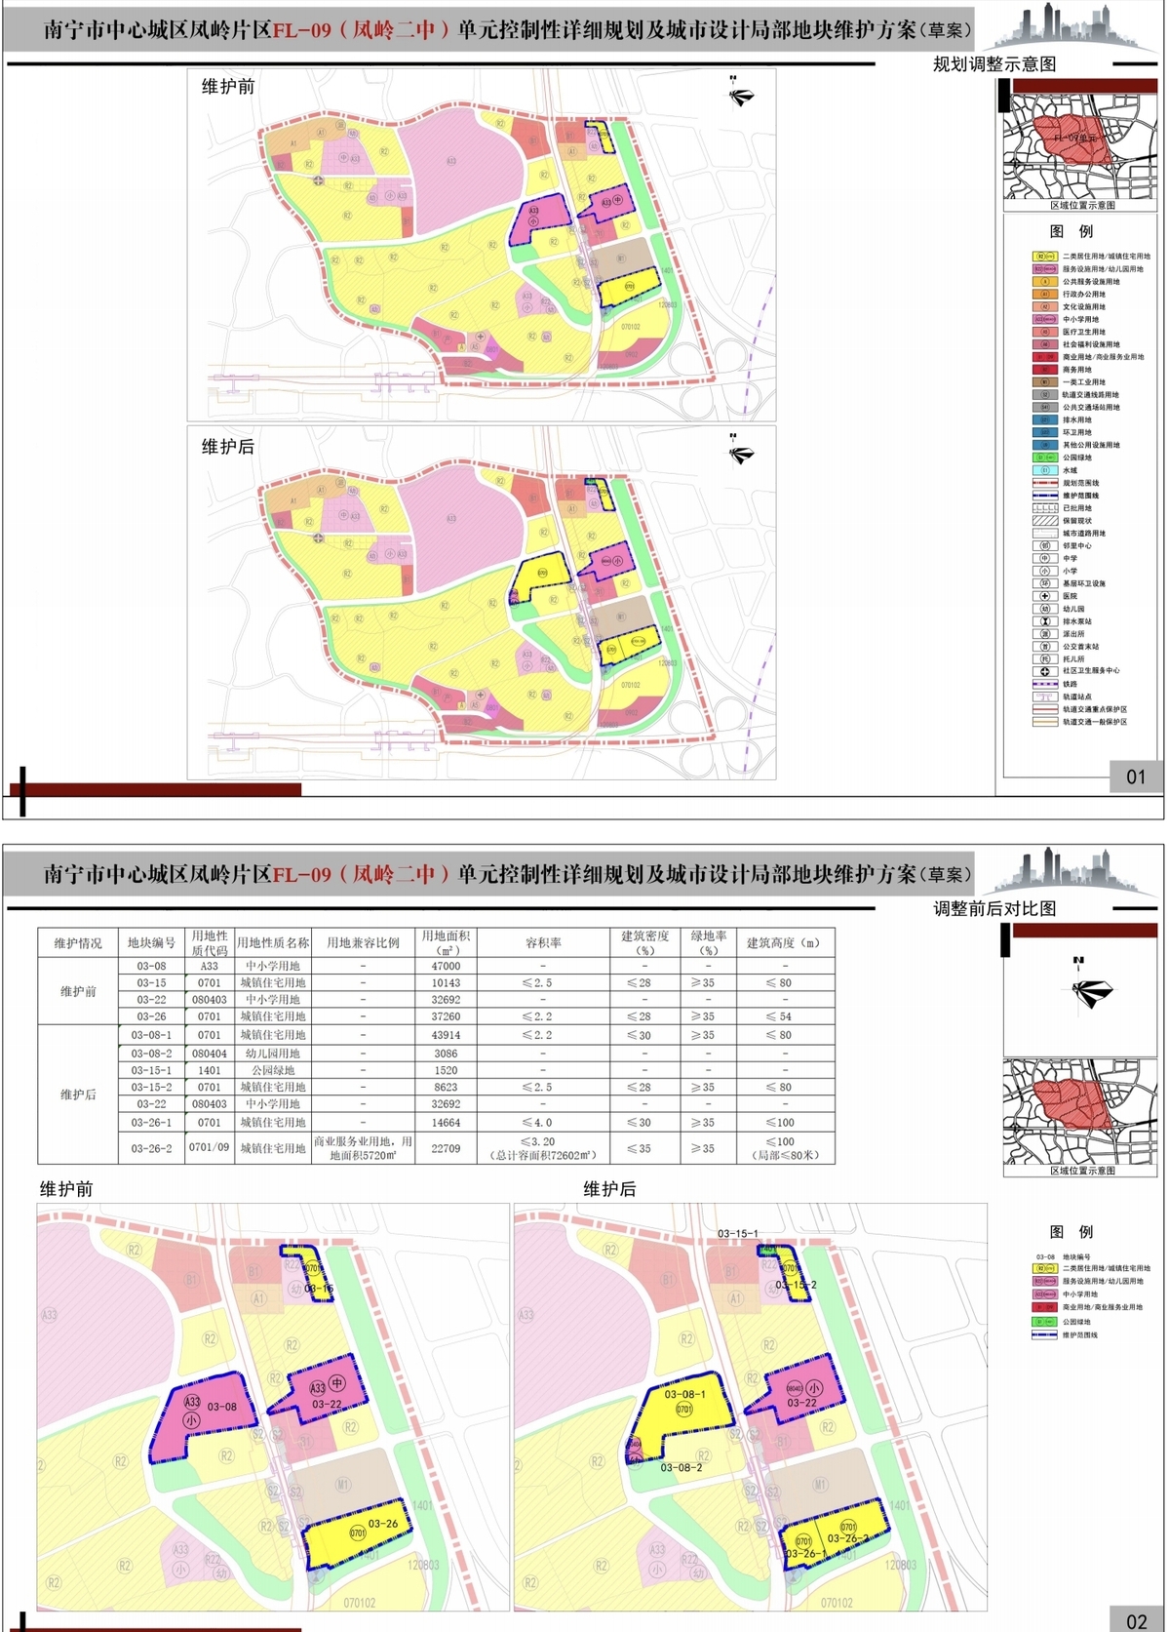Click the green 公园绿地 swatch in the top legend
The width and height of the screenshot is (1169, 1632).
[1044, 458]
